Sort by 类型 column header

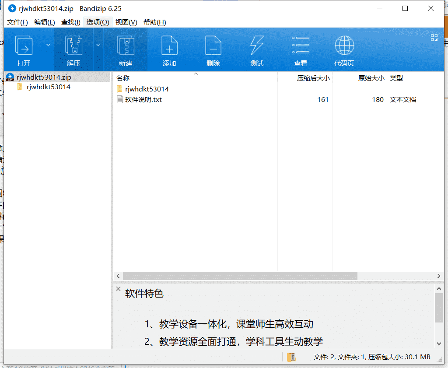click(396, 78)
